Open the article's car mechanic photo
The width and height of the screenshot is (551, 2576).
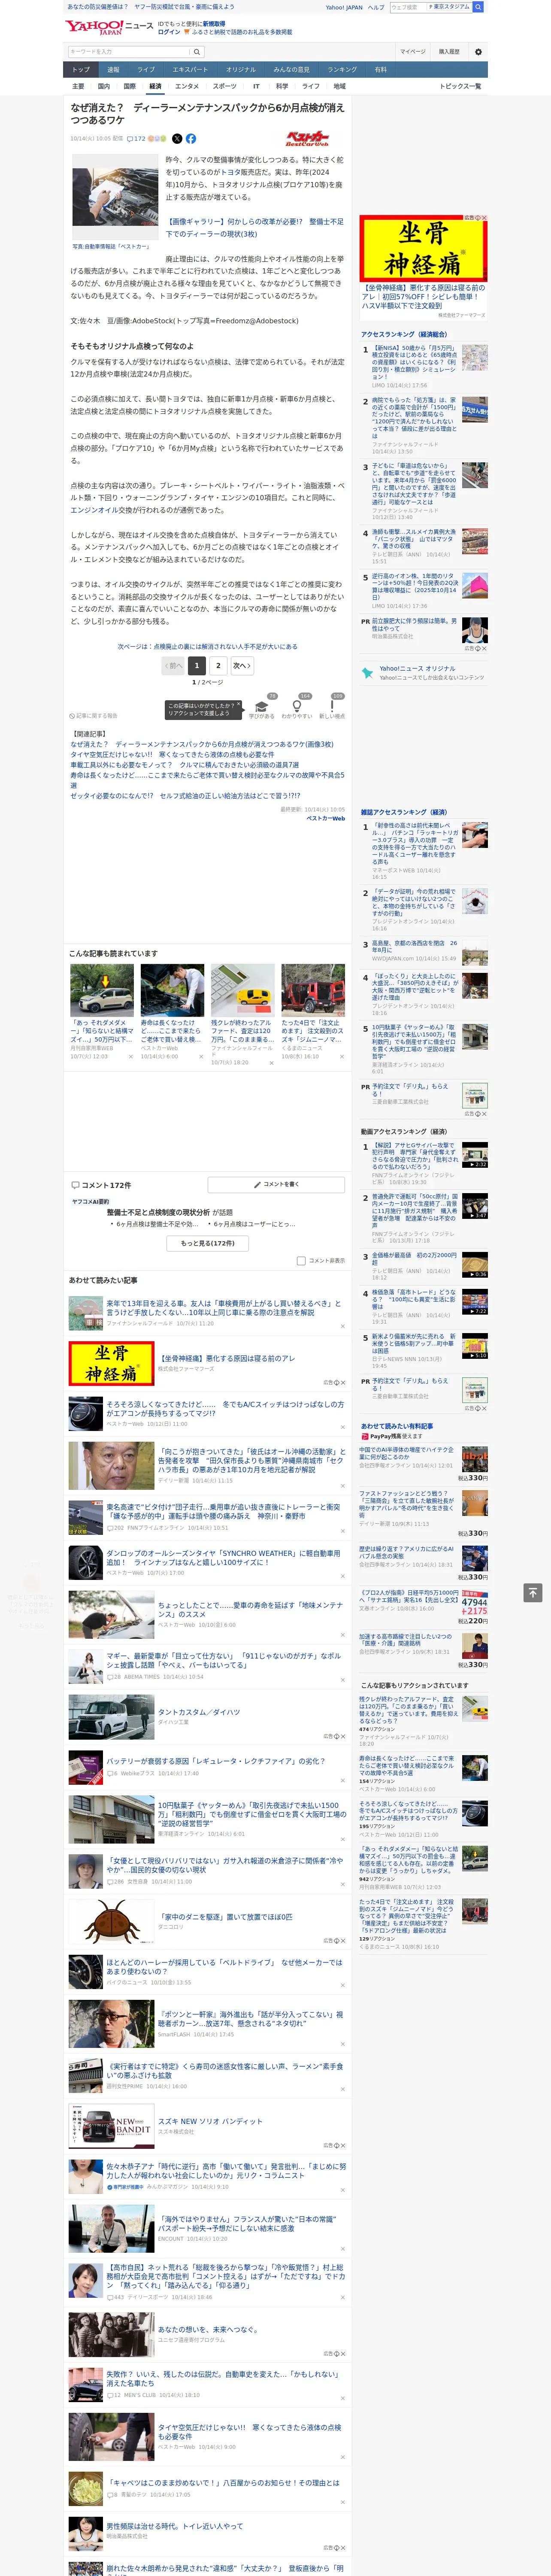[114, 196]
